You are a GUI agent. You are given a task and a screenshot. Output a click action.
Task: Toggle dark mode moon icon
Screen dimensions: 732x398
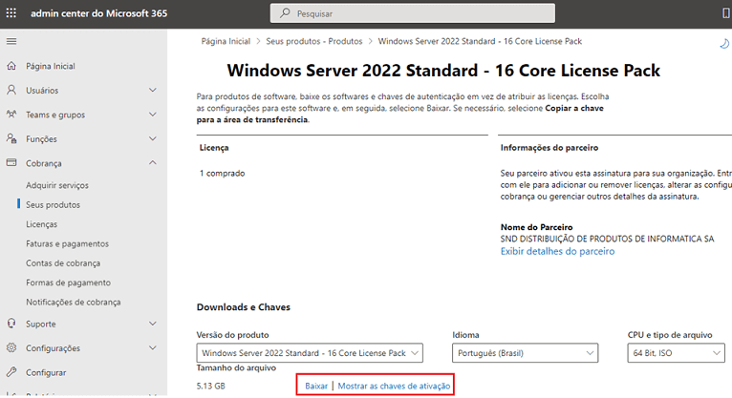point(724,43)
